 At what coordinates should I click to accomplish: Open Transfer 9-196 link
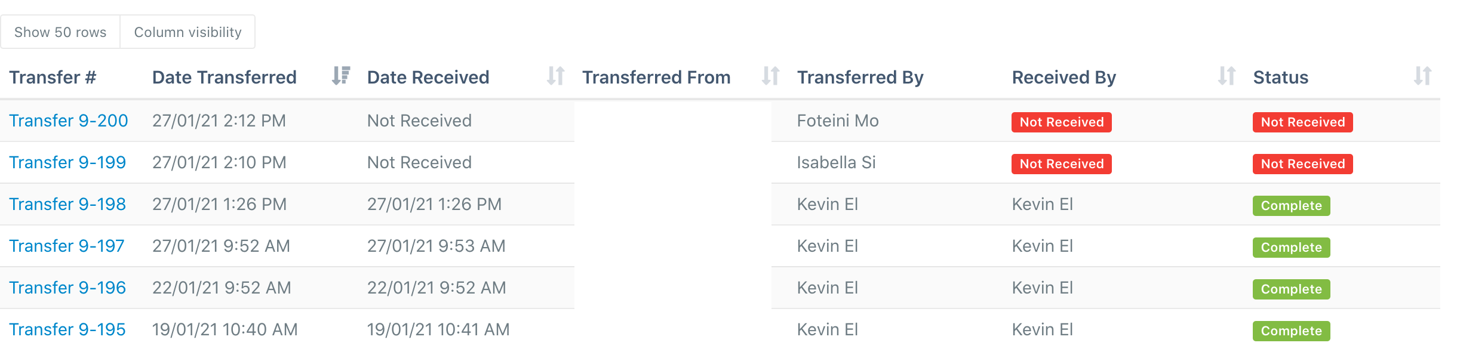pos(67,288)
